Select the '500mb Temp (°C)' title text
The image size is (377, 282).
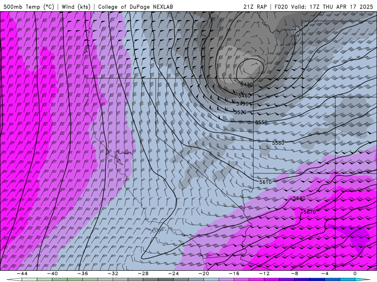(29, 7)
